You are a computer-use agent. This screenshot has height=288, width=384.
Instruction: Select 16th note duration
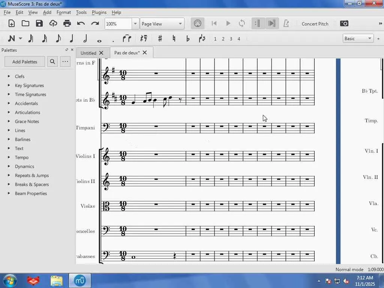(44, 39)
